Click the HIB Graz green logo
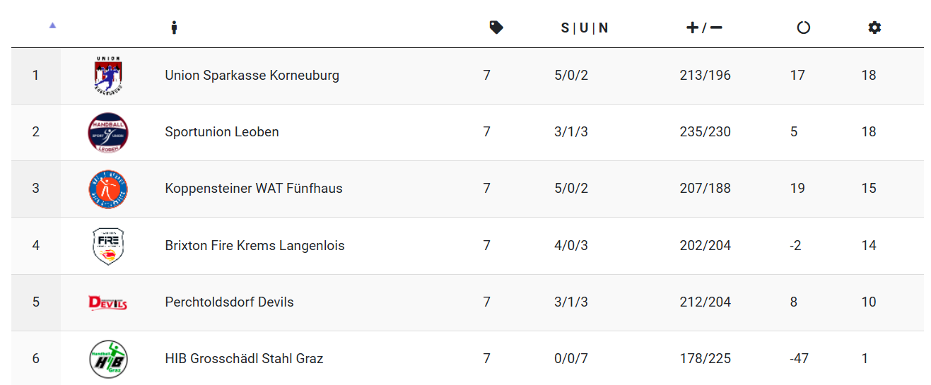 108,359
